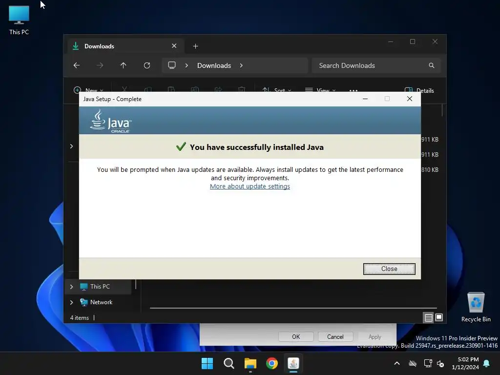Open the View dropdown menu

[320, 90]
